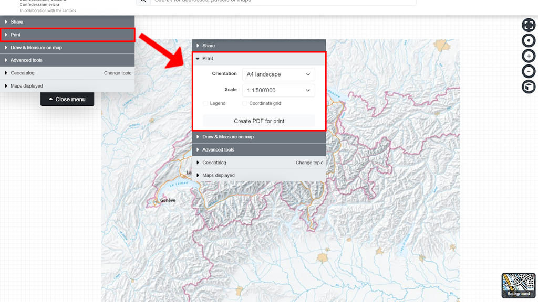
Task: Click the search magnifier icon
Action: (x=143, y=2)
